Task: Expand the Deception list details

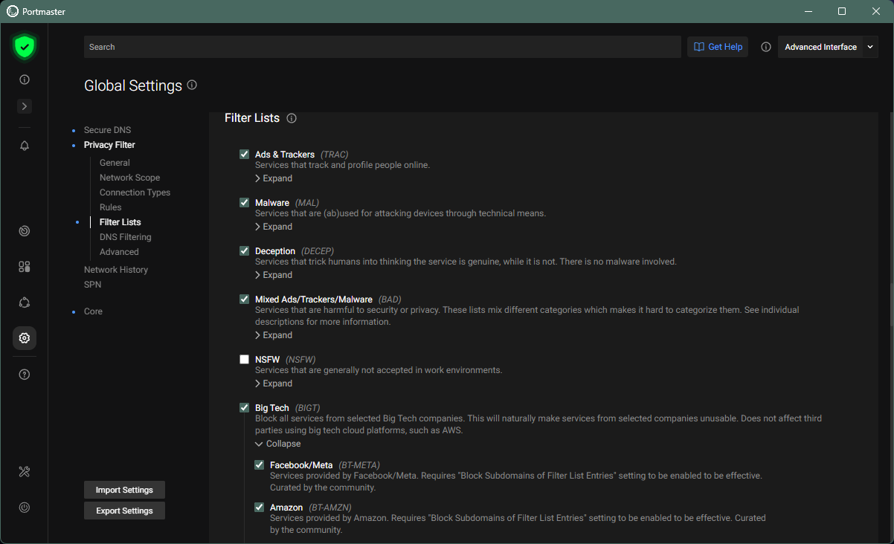Action: (x=274, y=275)
